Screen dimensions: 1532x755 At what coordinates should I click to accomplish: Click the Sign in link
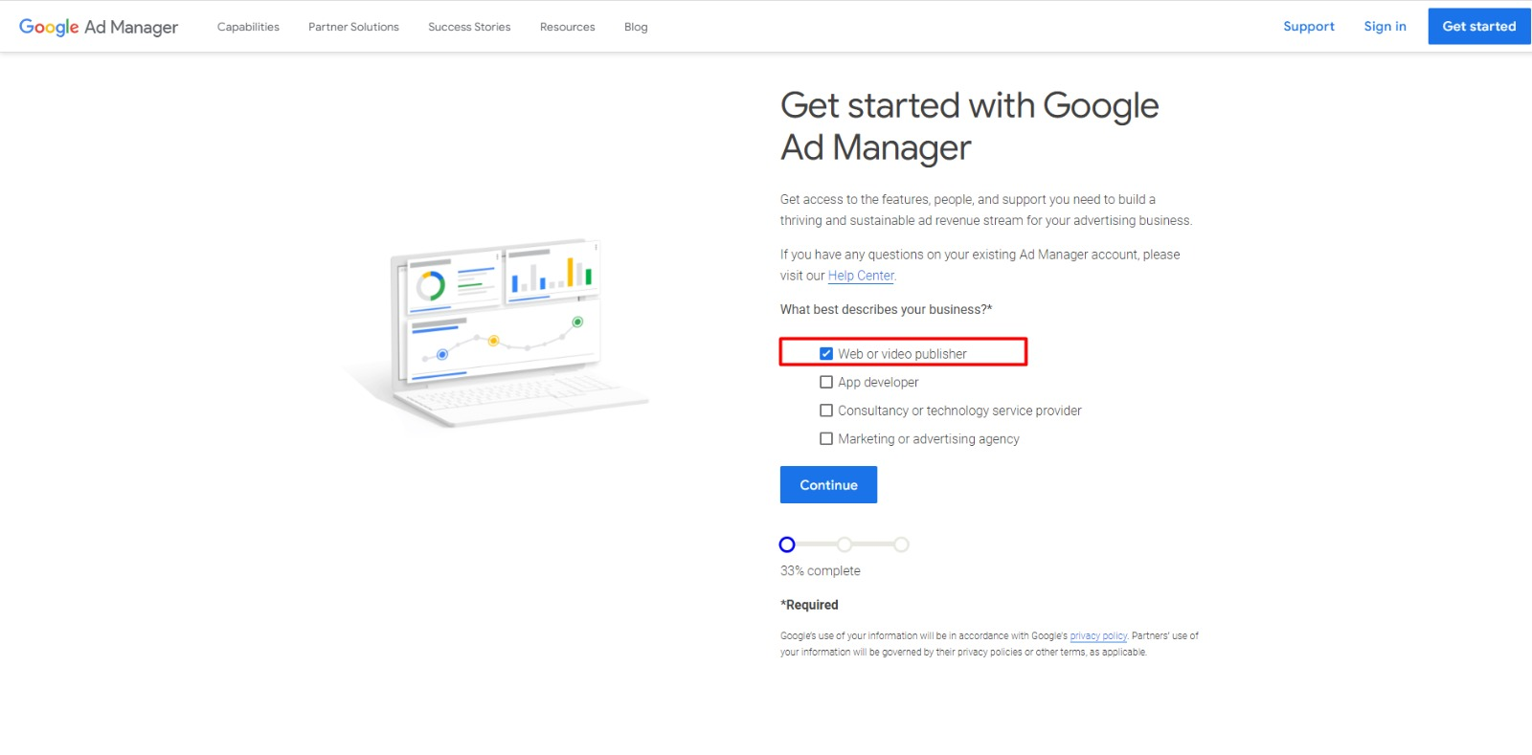[x=1385, y=27]
